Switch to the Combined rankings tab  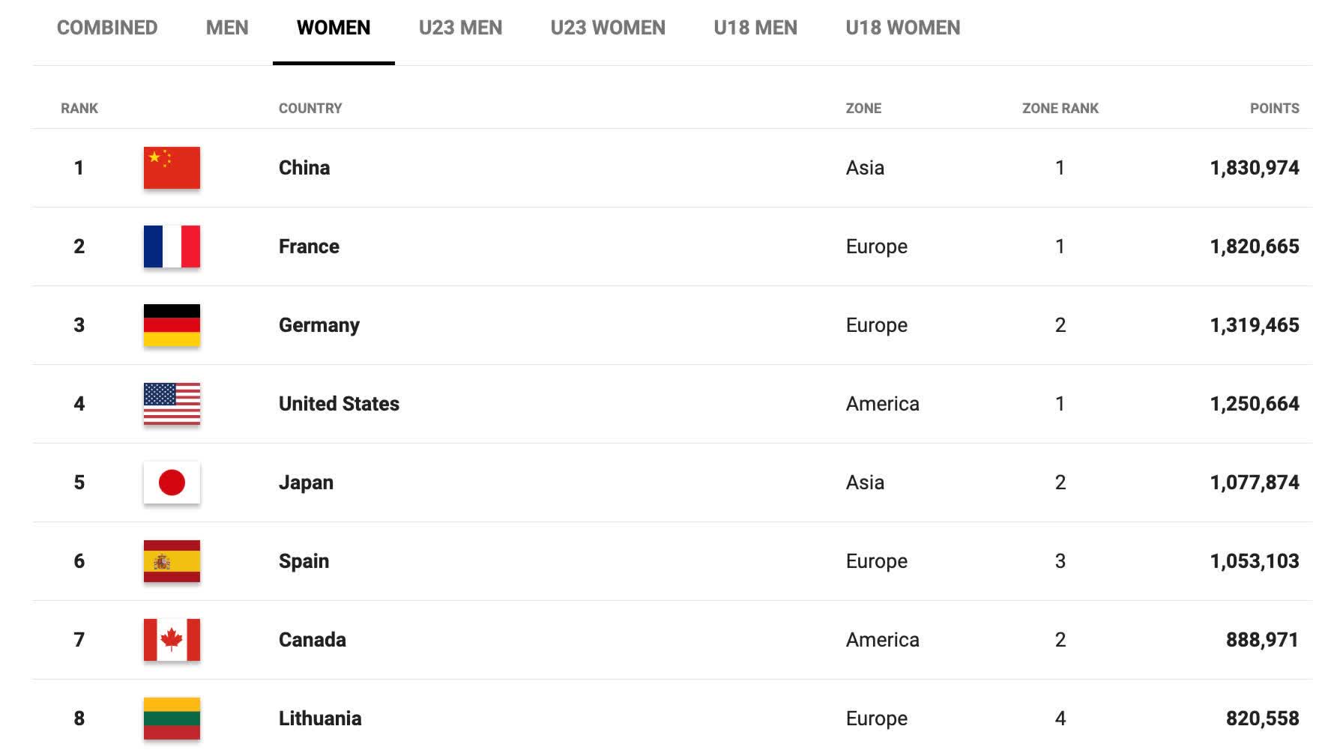(x=107, y=28)
